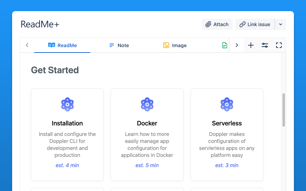The height and width of the screenshot is (191, 306).
Task: Click the 'est. 5 min' text
Action: pyautogui.click(x=147, y=165)
